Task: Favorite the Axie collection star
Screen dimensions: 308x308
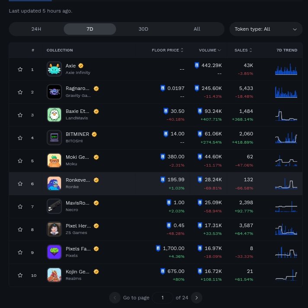Action: [x=20, y=69]
